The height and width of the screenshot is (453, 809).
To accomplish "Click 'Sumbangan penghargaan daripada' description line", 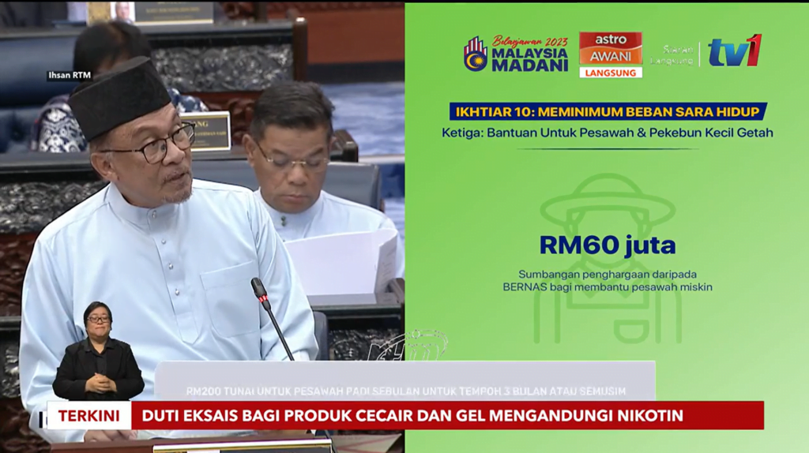I will tap(608, 274).
